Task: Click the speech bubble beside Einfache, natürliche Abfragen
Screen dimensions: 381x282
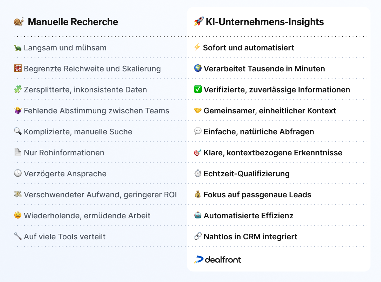Action: (x=198, y=131)
